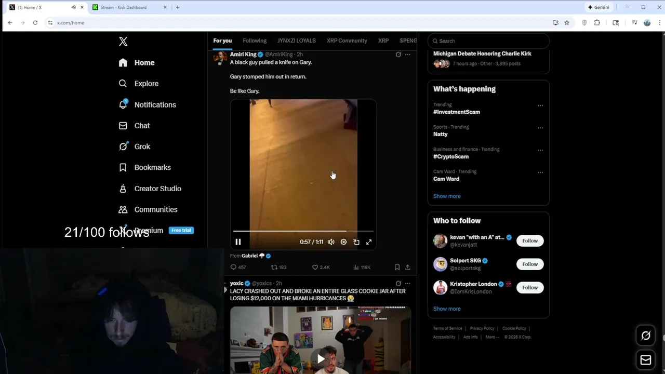Show more under Who to follow

pyautogui.click(x=447, y=309)
